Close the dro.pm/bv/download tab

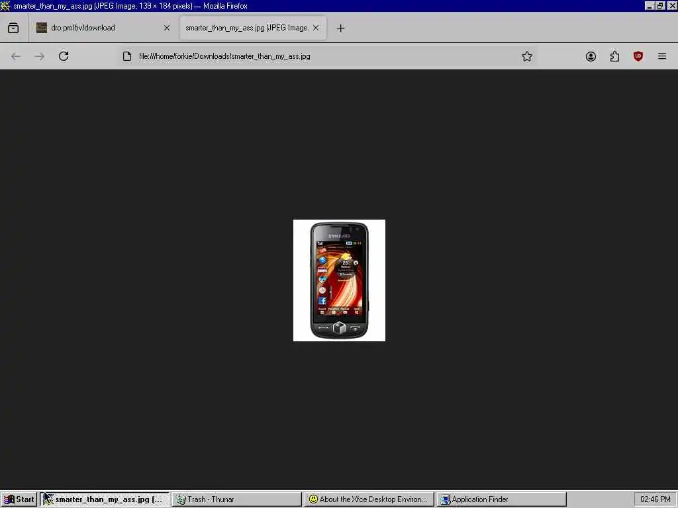click(166, 28)
